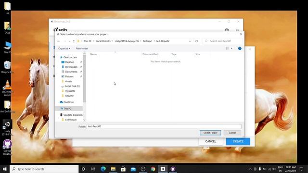Image resolution: width=308 pixels, height=173 pixels.
Task: Open Task View on the taskbar
Action: tap(93, 169)
